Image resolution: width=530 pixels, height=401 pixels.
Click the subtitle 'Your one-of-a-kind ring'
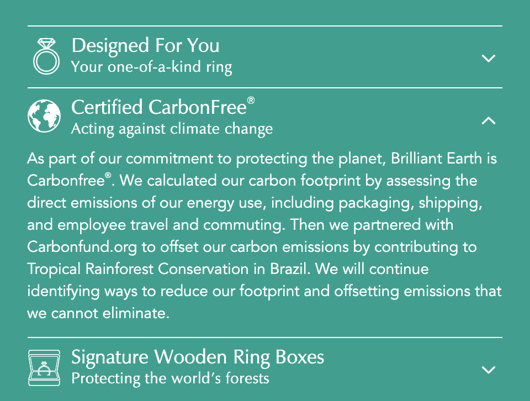click(151, 67)
